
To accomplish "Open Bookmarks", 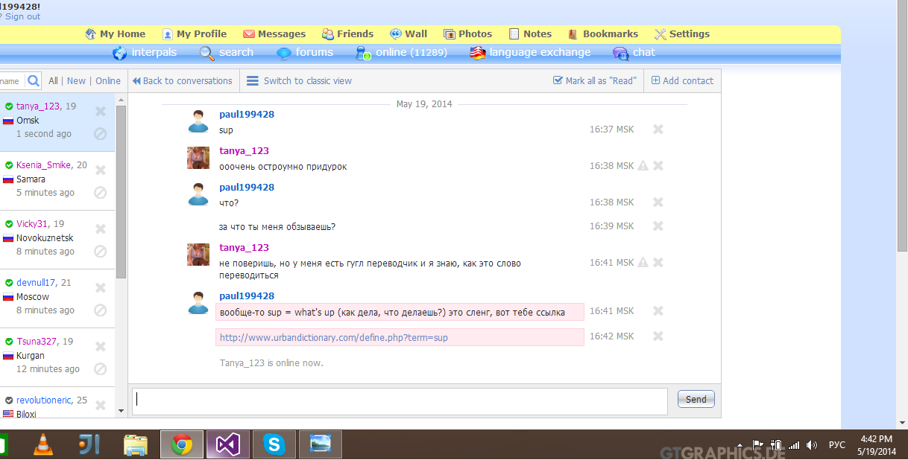I will pyautogui.click(x=603, y=34).
